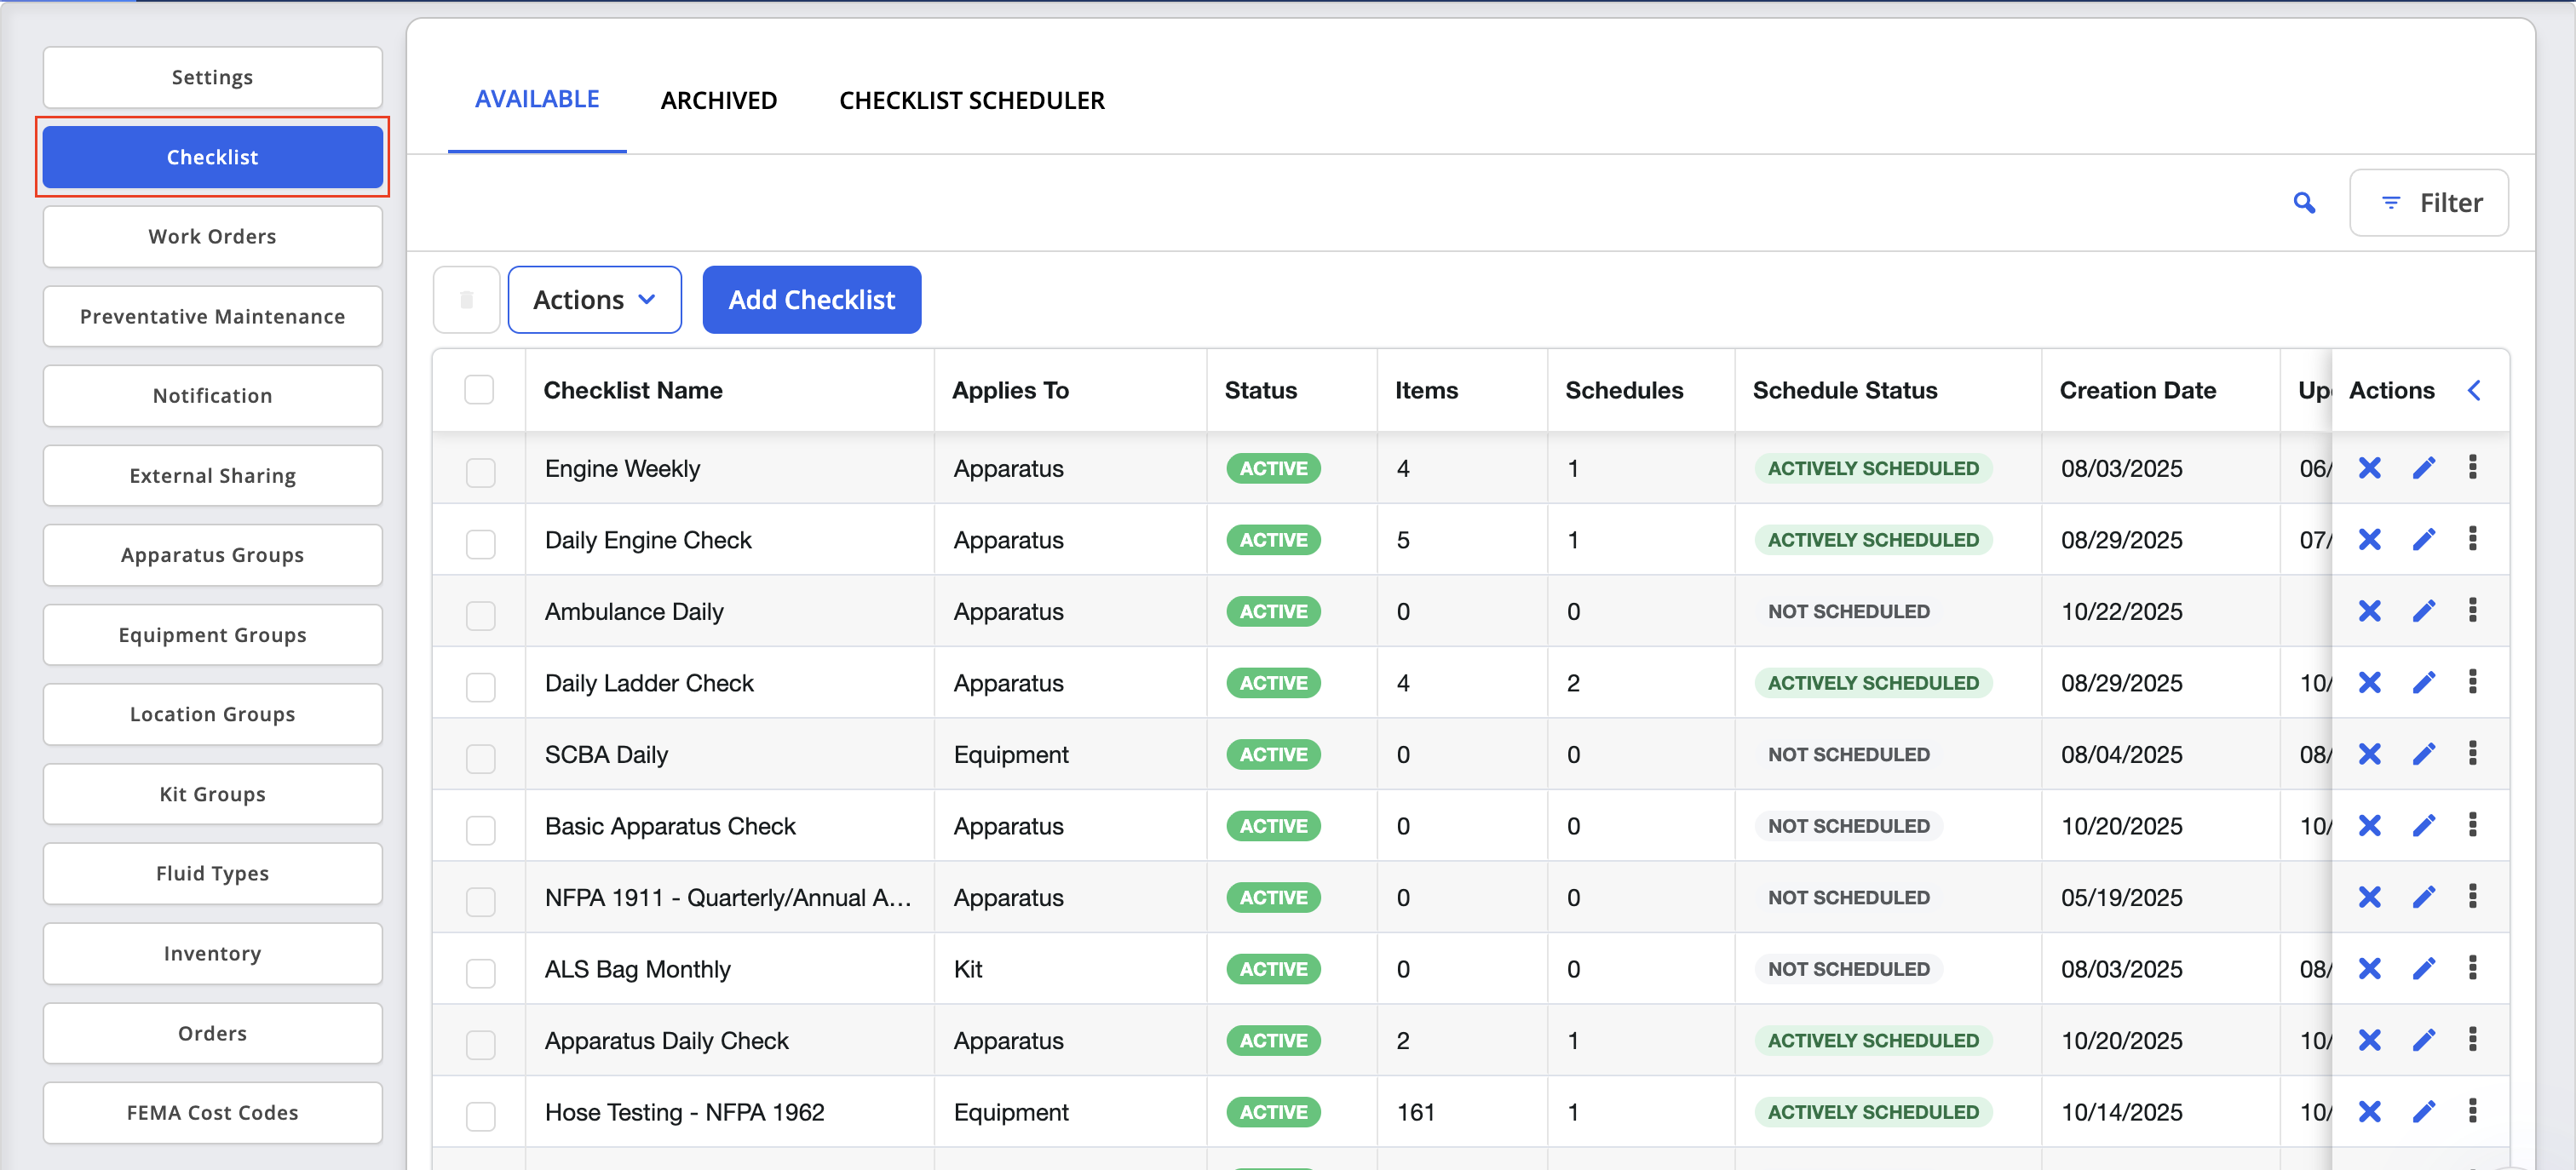Delete Engine Weekly using X icon
The image size is (2576, 1170).
tap(2369, 468)
